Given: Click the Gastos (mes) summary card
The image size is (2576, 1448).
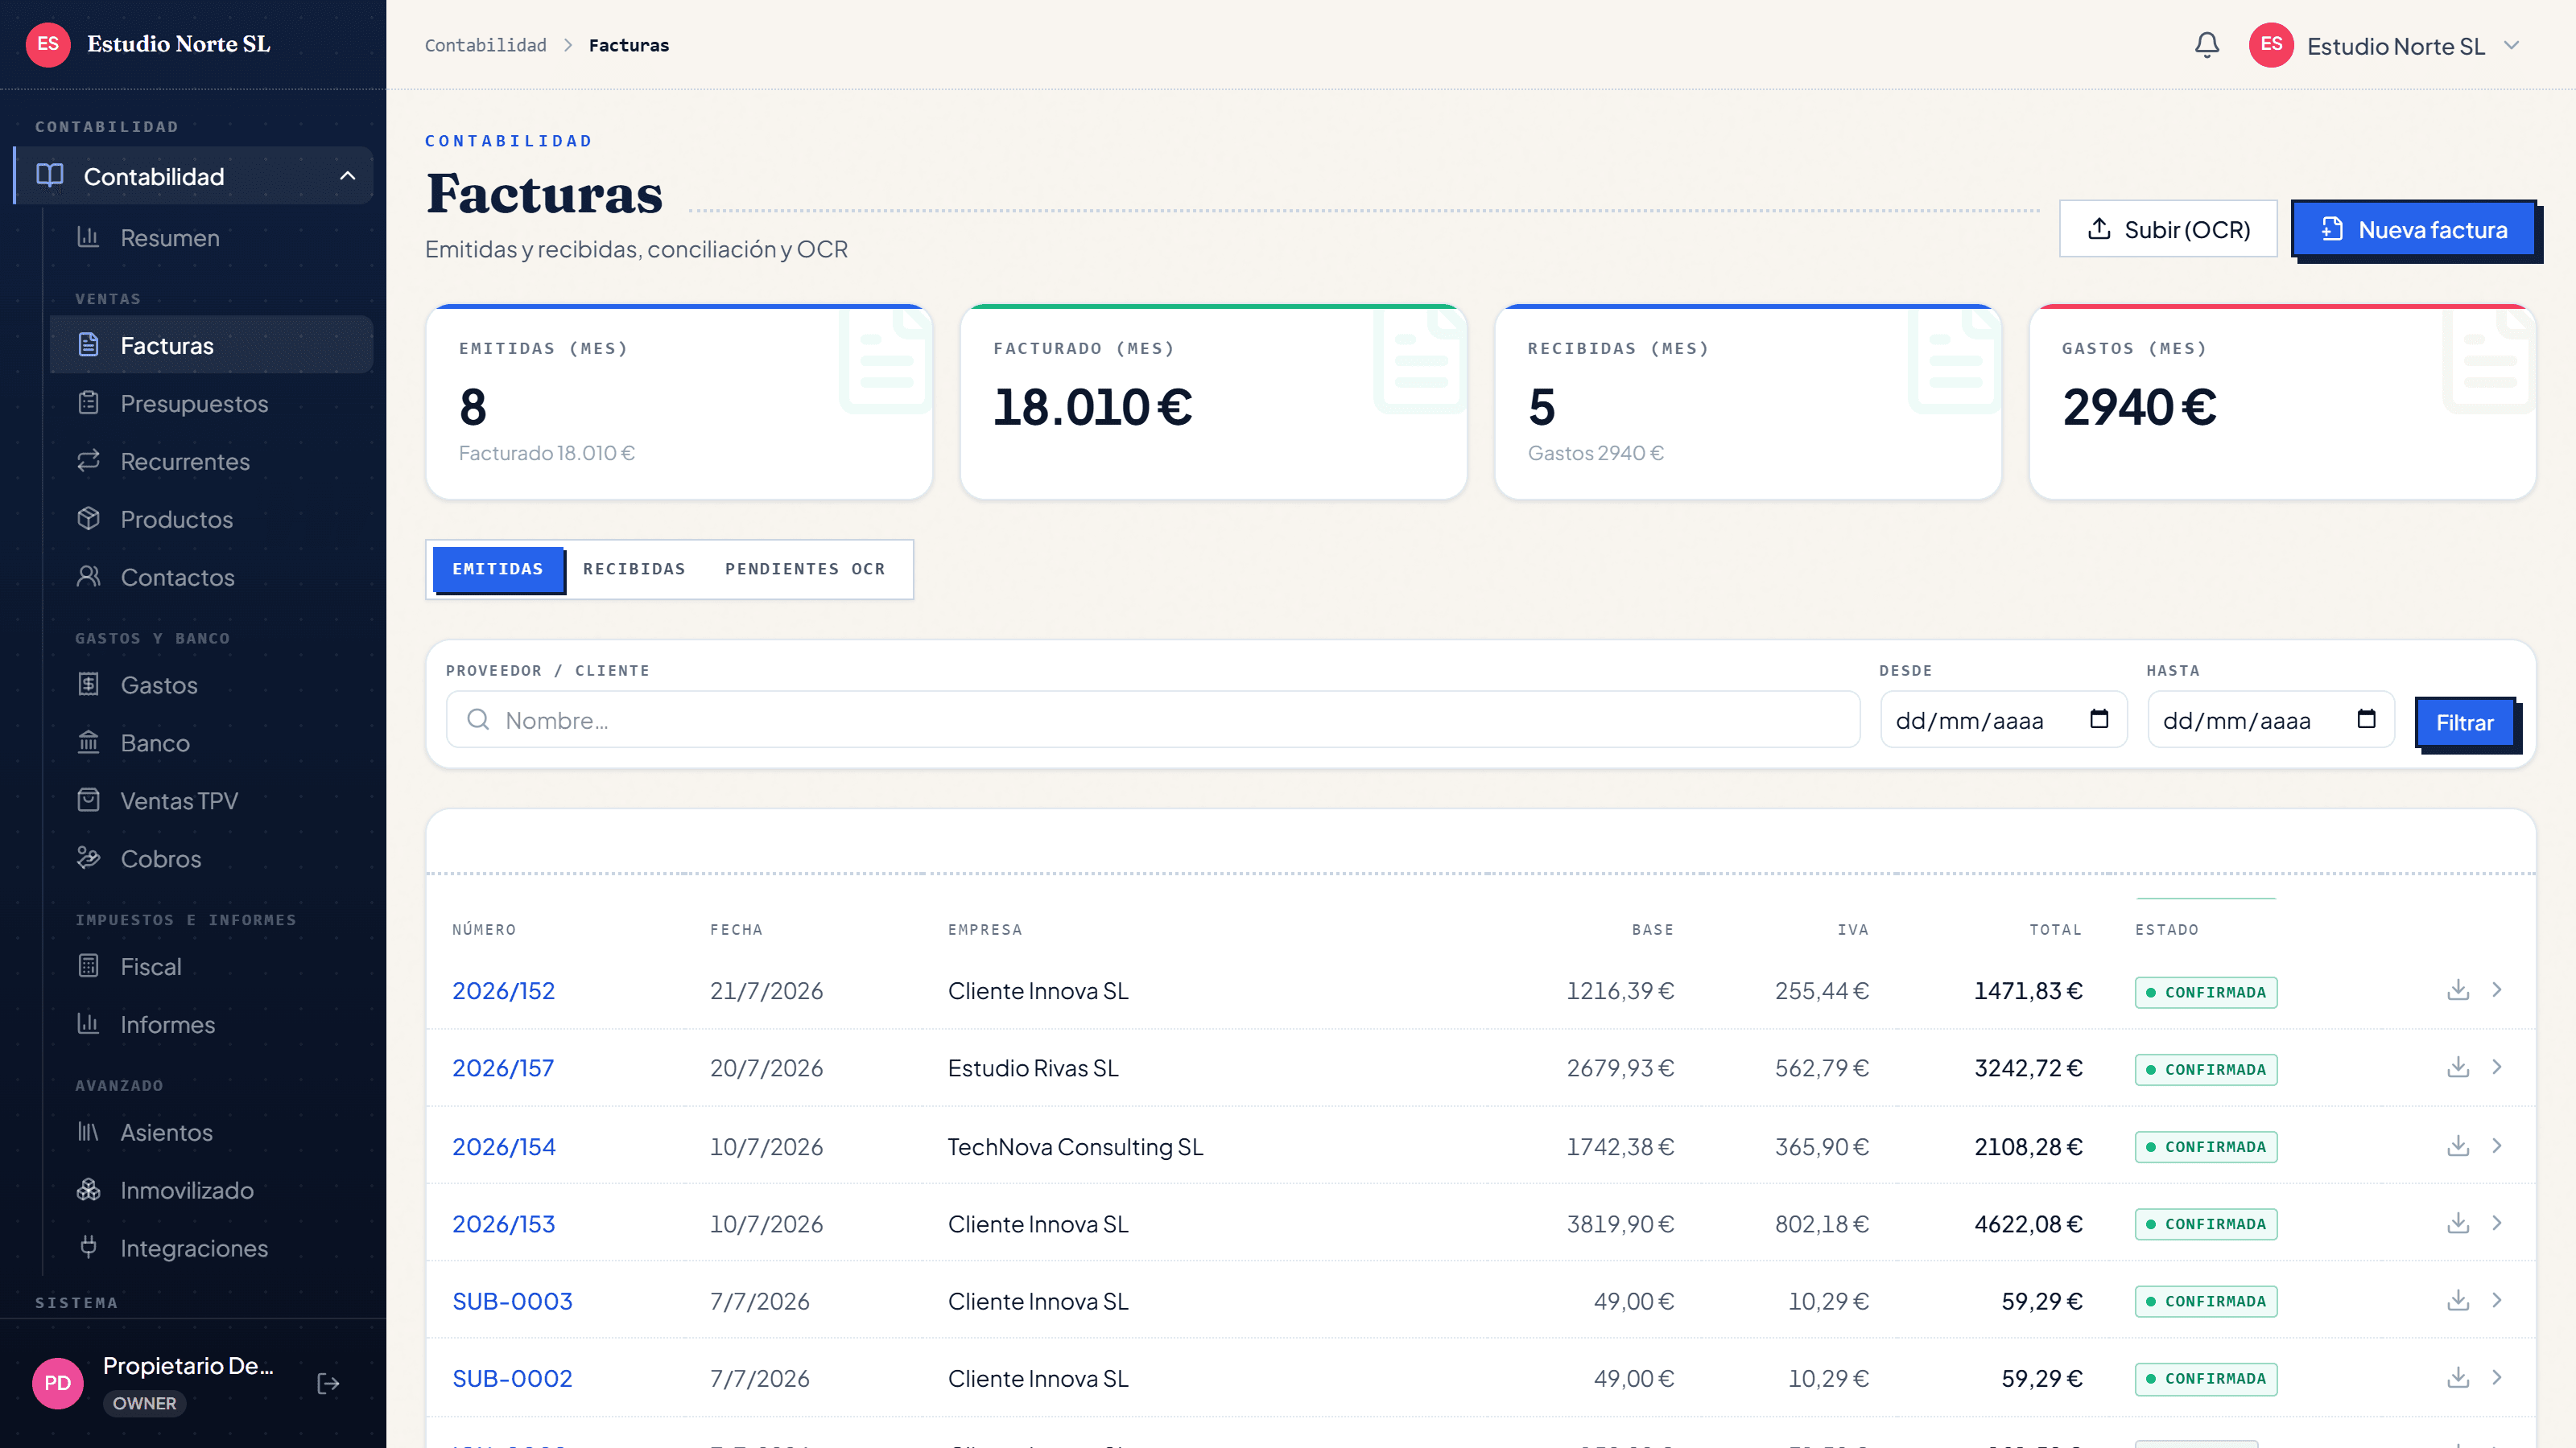Looking at the screenshot, I should 2282,401.
